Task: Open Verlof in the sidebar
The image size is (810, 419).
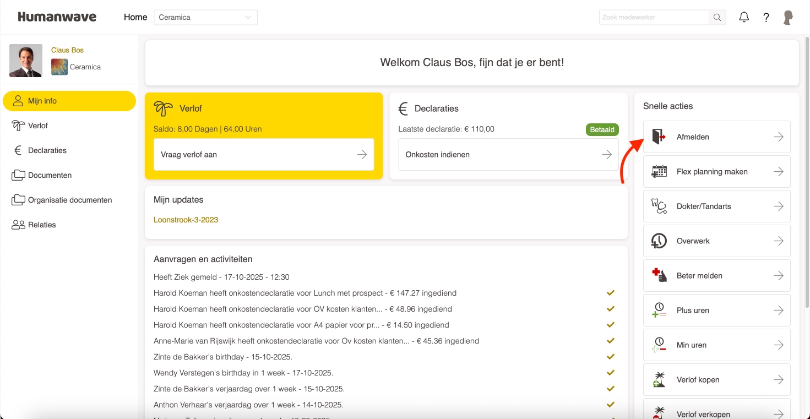Action: [38, 126]
